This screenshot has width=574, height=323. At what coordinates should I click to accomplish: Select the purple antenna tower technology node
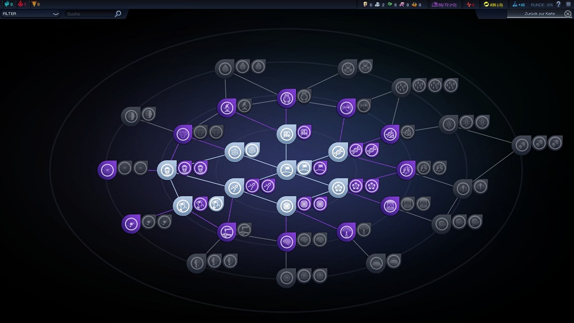click(x=346, y=231)
